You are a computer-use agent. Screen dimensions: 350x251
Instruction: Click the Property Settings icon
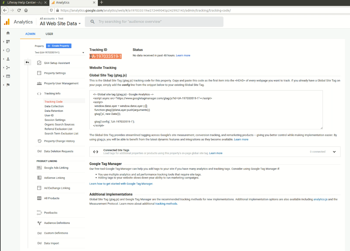[39, 73]
